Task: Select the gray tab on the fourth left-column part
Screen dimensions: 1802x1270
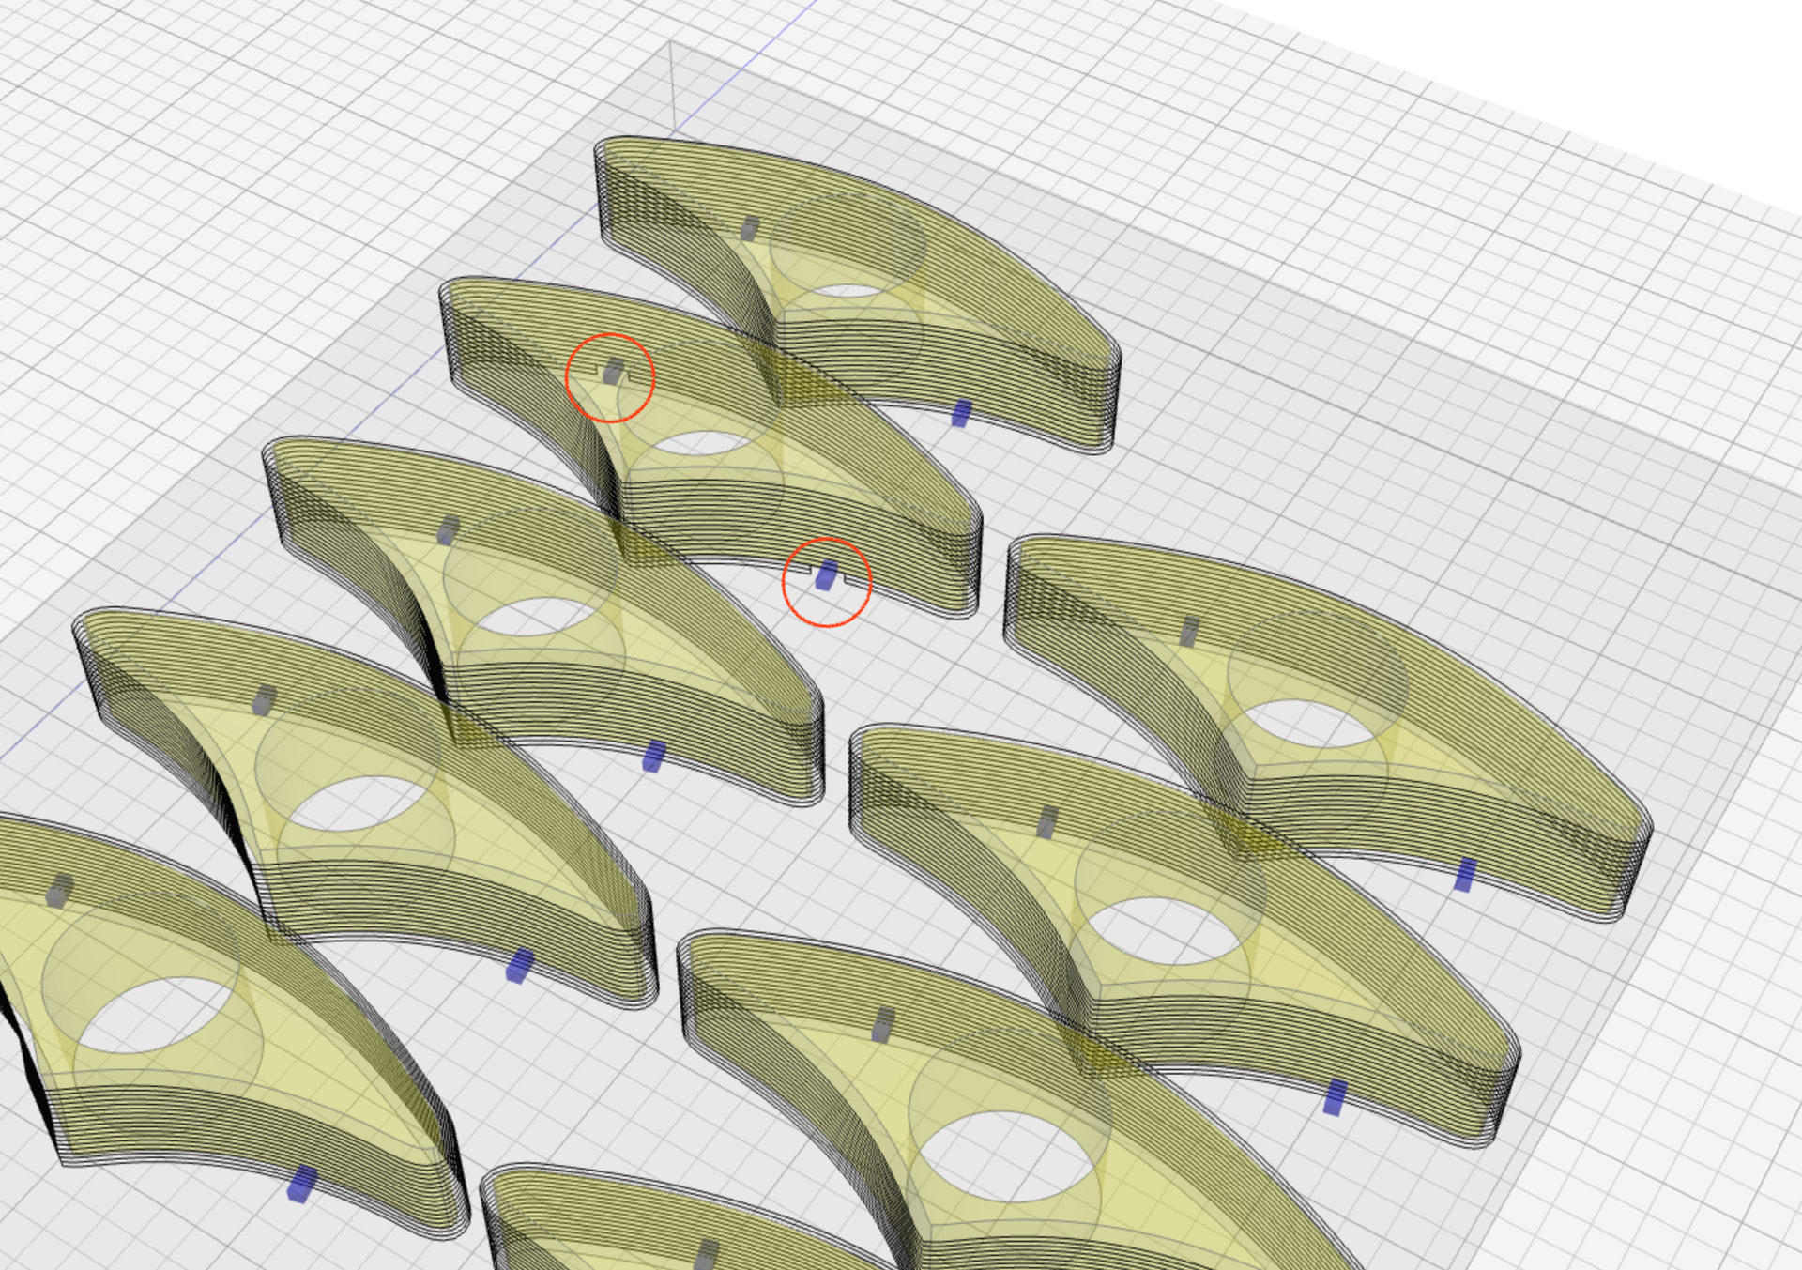Action: click(x=265, y=699)
